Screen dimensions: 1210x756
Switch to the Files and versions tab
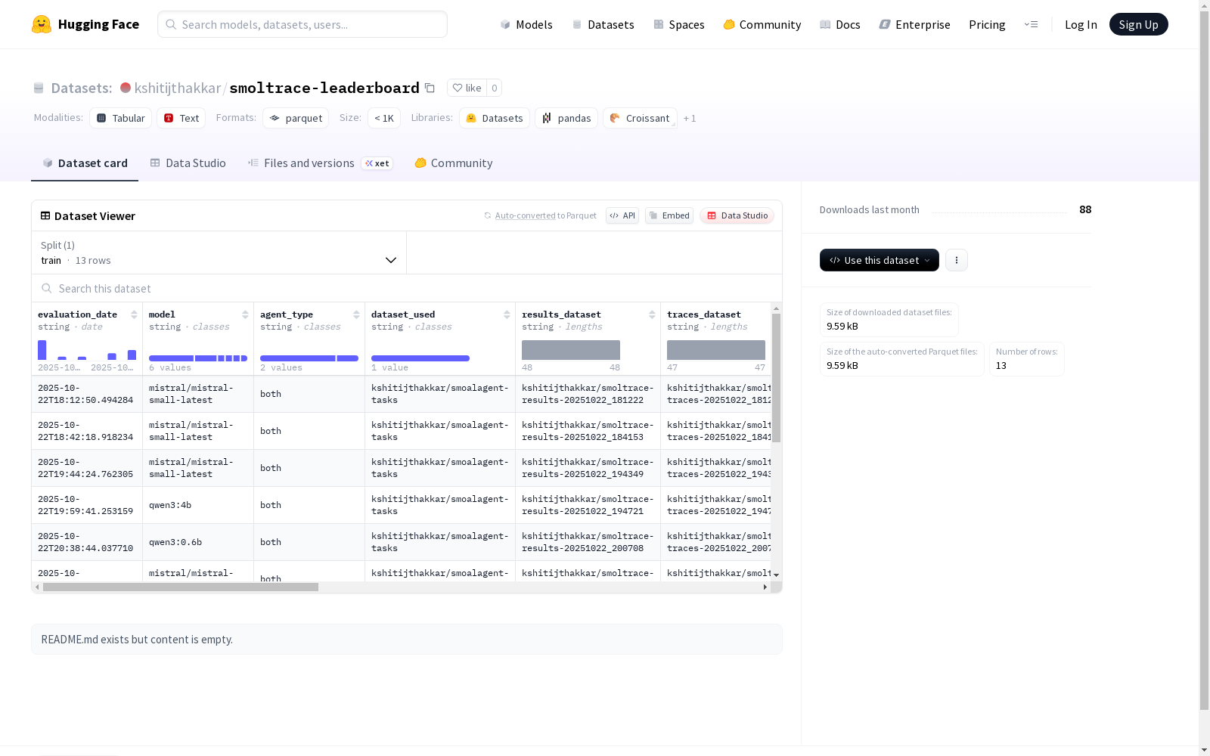click(320, 163)
